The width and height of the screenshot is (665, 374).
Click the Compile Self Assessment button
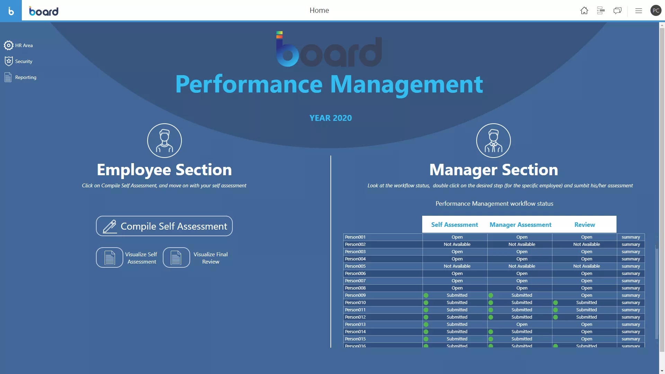165,225
